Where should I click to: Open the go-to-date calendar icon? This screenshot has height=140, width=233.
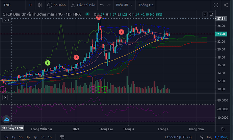(x=62, y=137)
